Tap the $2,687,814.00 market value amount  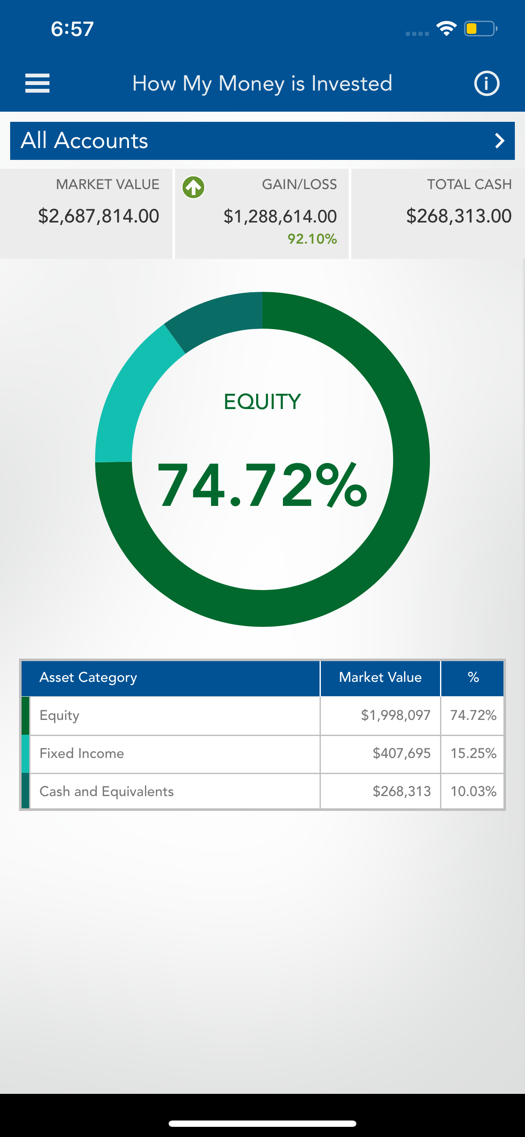pyautogui.click(x=98, y=216)
